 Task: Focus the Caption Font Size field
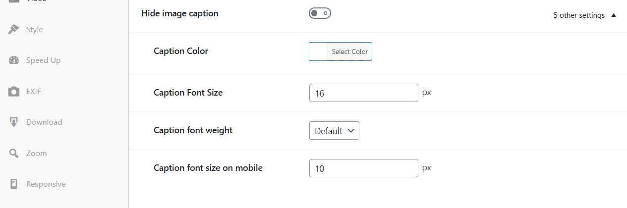click(x=363, y=93)
